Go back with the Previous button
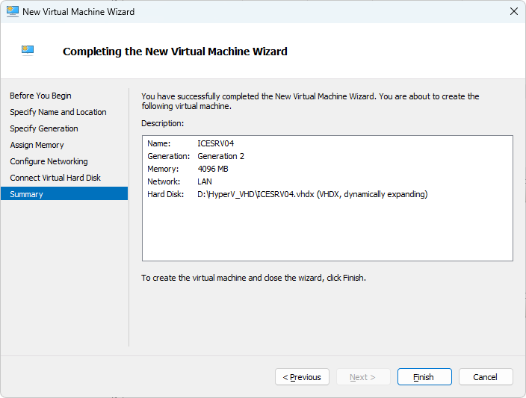This screenshot has width=526, height=398. click(x=302, y=377)
